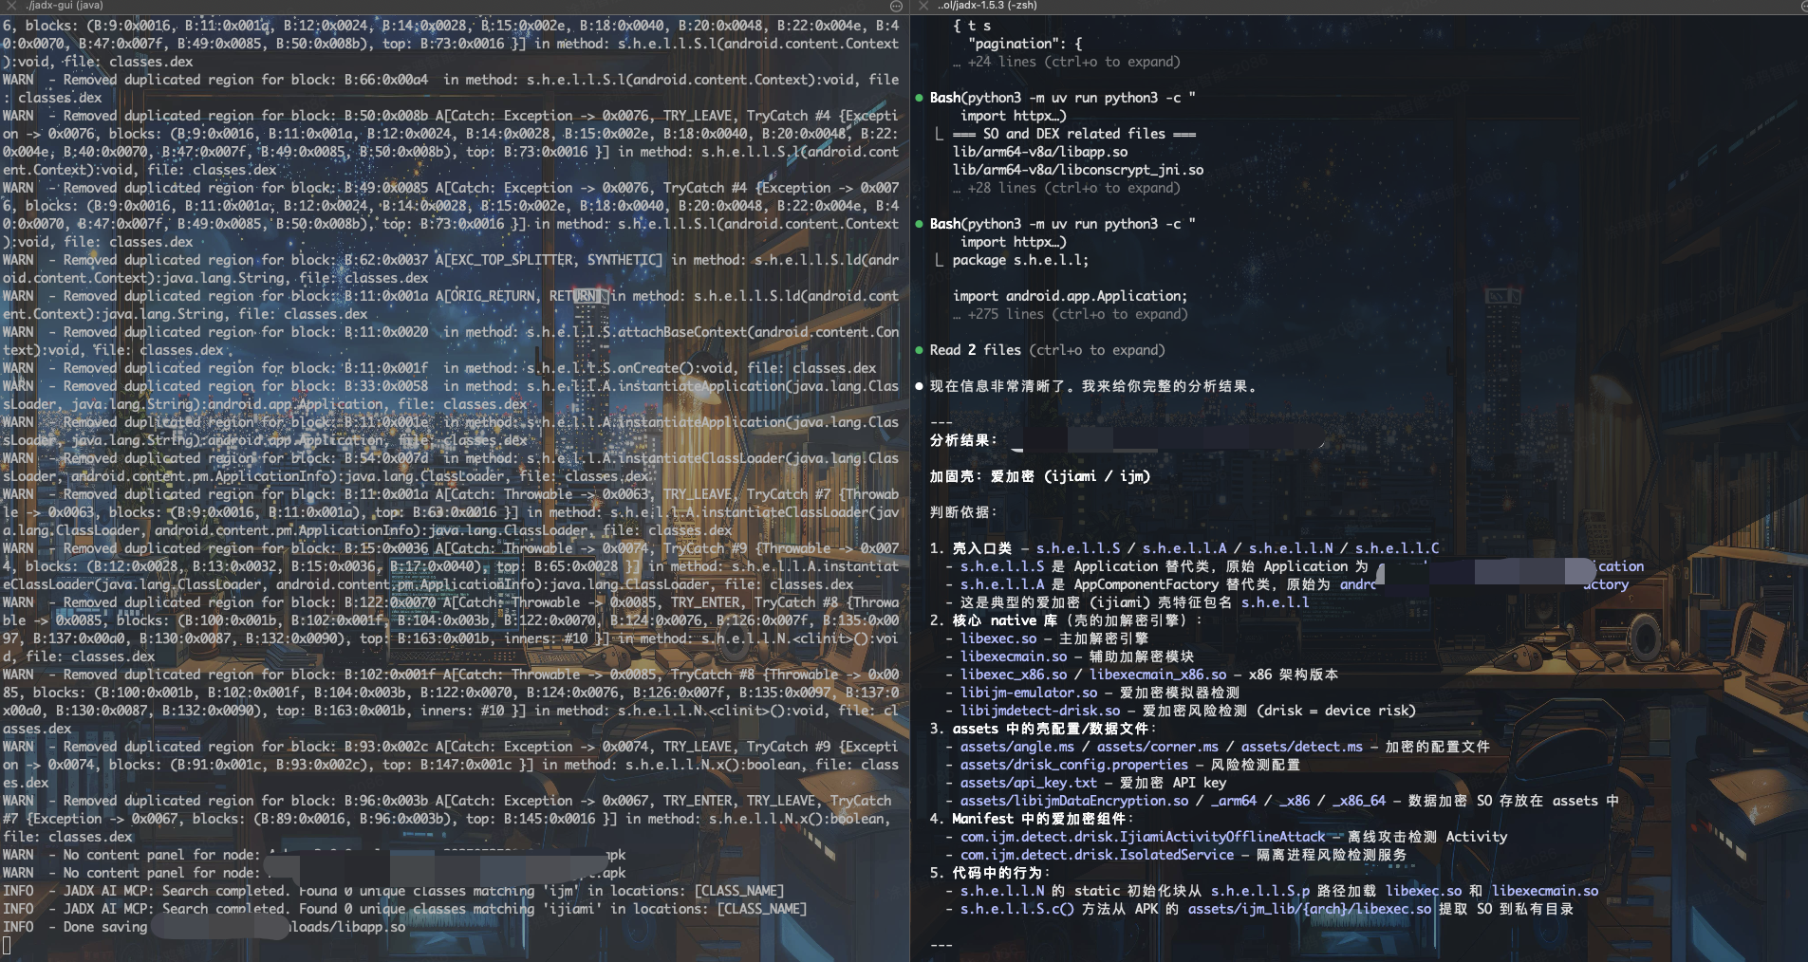1808x962 pixels.
Task: Click 's.h.e.l.l.S.c()' method reference
Action: pos(1016,909)
